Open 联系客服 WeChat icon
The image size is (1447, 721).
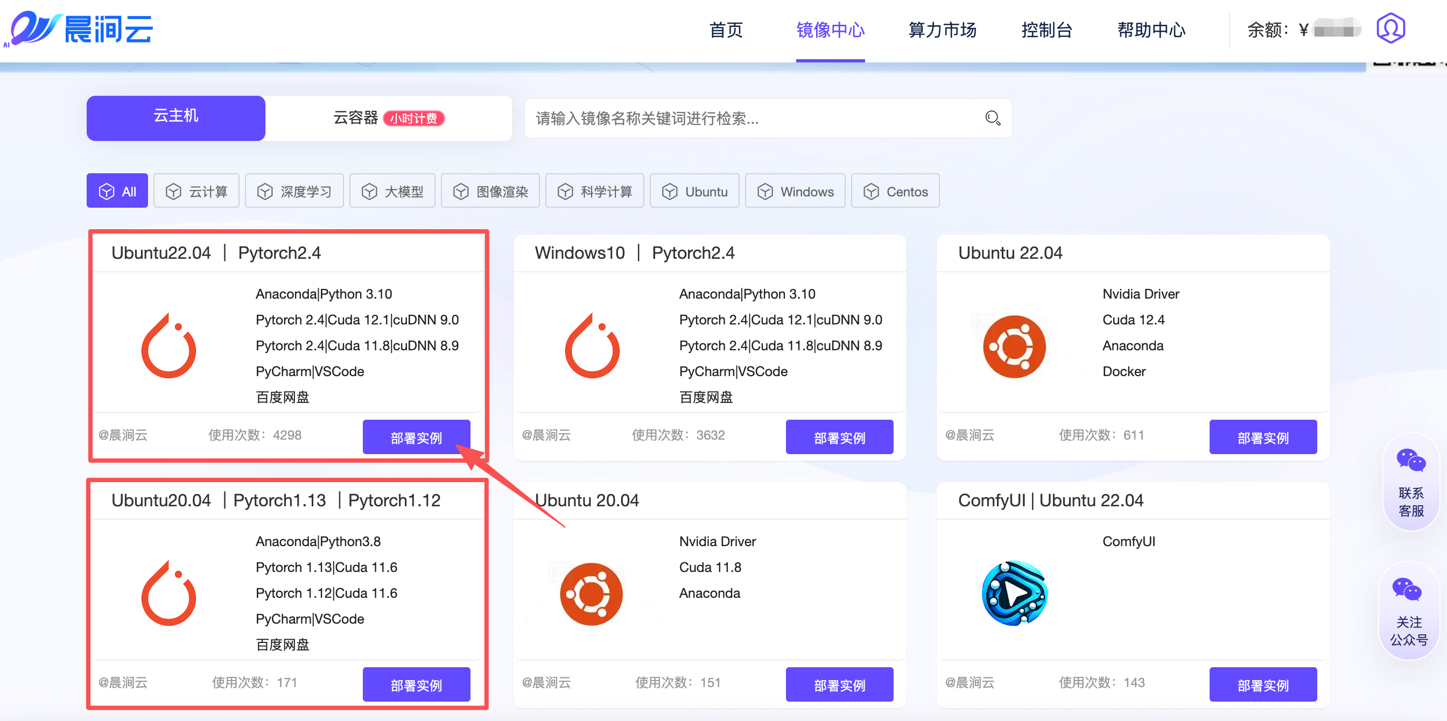point(1410,461)
